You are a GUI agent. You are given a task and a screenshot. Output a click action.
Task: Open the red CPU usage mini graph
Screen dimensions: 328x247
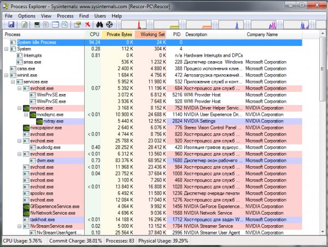134,25
